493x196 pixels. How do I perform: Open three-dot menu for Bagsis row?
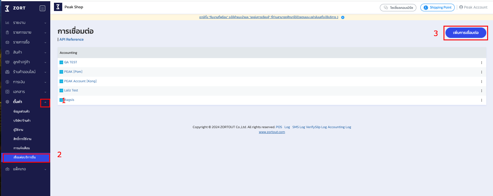click(x=481, y=100)
